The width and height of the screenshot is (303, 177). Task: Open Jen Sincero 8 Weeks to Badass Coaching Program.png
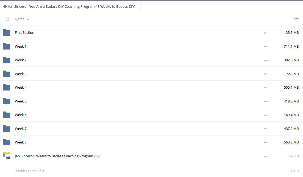coord(57,156)
